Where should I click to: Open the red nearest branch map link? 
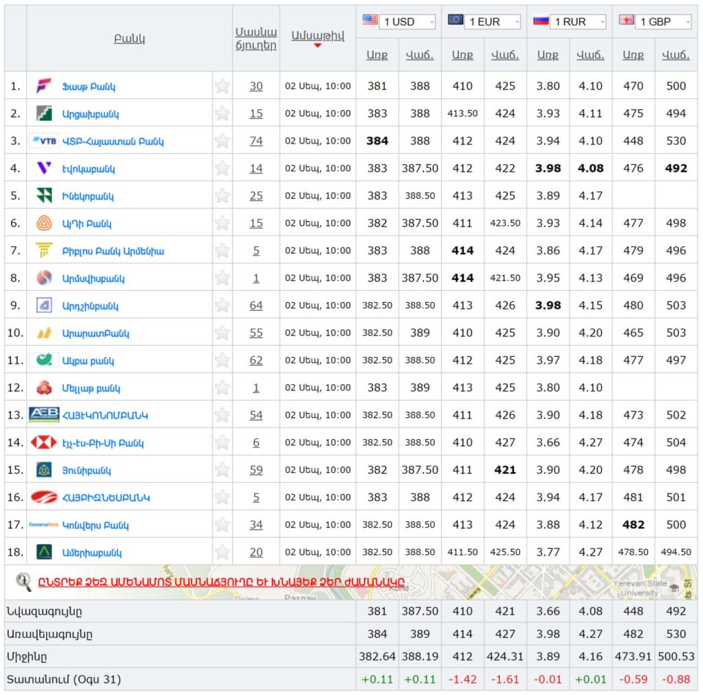coord(221,582)
